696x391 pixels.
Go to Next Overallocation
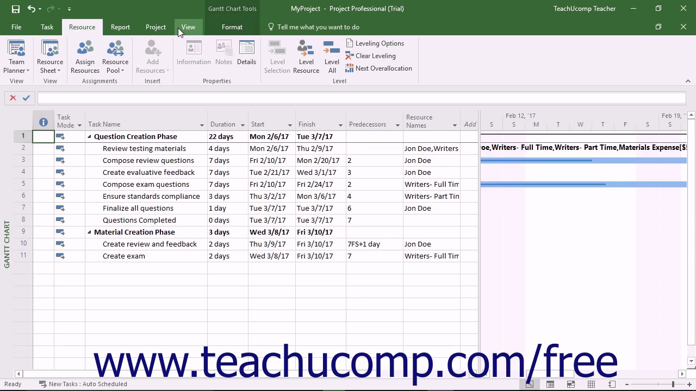click(378, 68)
